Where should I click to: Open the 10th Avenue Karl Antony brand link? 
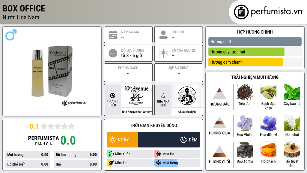pos(136,112)
